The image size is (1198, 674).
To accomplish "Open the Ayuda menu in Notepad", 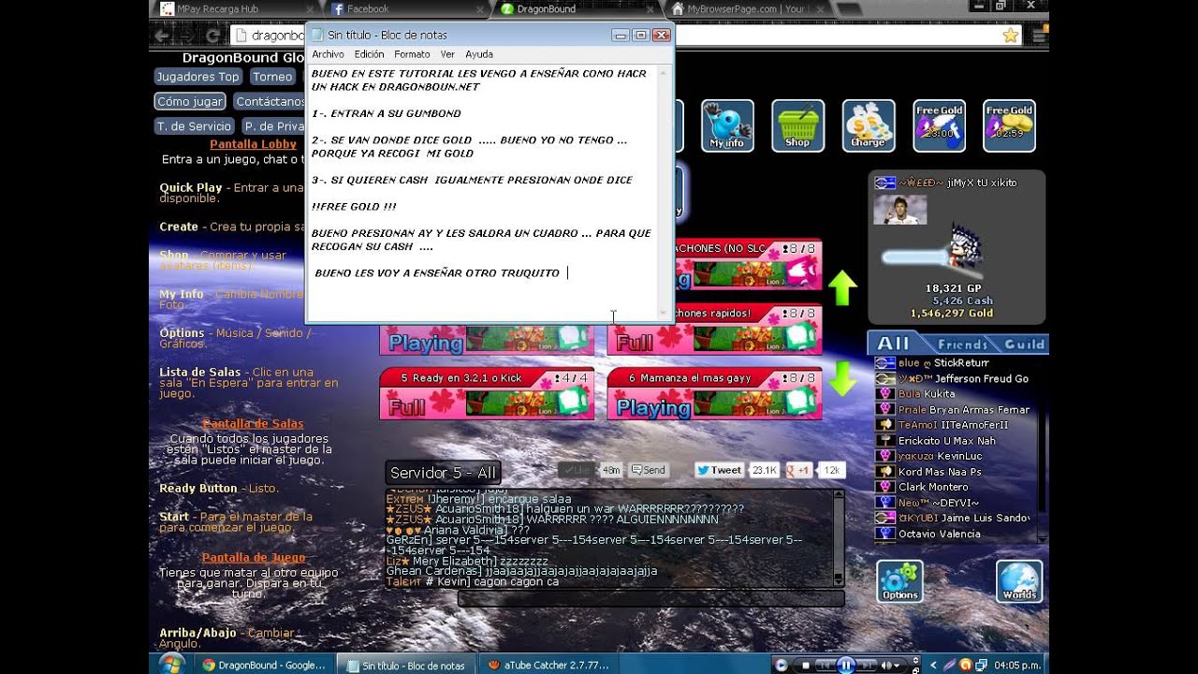I will click(x=479, y=54).
